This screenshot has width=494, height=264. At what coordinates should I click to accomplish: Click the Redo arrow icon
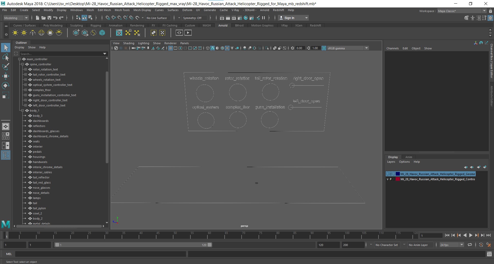coord(61,18)
